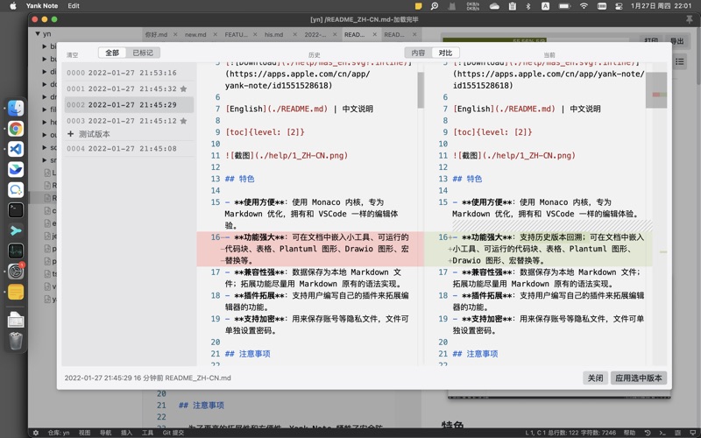Switch to the 内容 view mode

[x=418, y=53]
